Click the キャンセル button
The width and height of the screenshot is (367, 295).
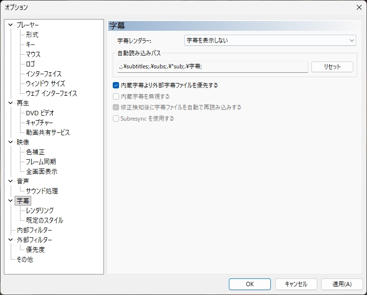point(296,284)
